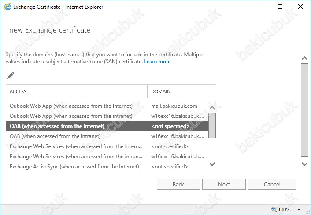Click the domain list scroll down arrow
This screenshot has height=215, width=311.
pos(212,164)
